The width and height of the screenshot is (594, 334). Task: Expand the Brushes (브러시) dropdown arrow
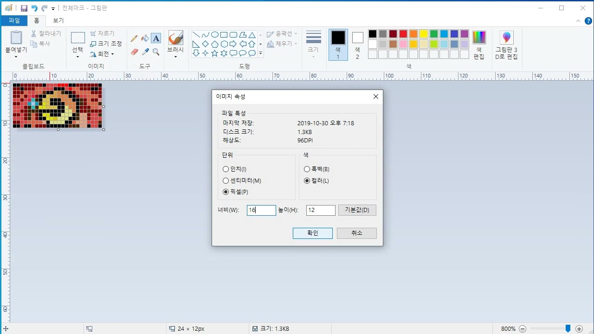(x=175, y=57)
